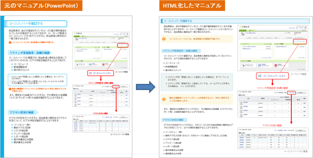The width and height of the screenshot is (313, 158).
Task: Click the 元のマニュアル（PowerPoint） orange title label
Action: point(41,6)
